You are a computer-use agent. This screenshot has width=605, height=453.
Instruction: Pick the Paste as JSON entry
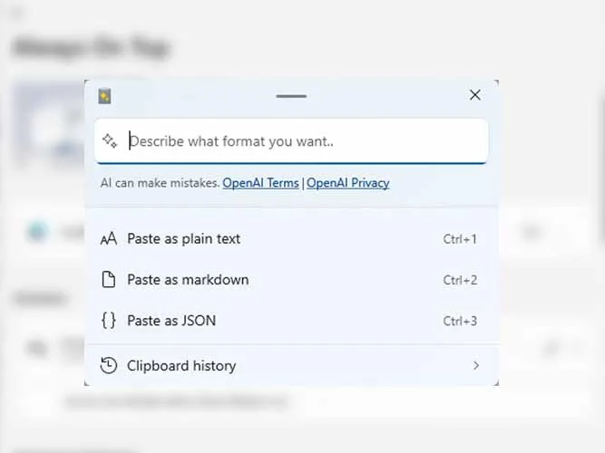(x=292, y=321)
